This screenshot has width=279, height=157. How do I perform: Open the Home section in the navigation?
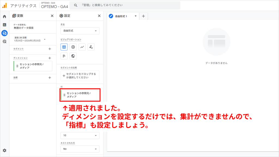[4, 16]
